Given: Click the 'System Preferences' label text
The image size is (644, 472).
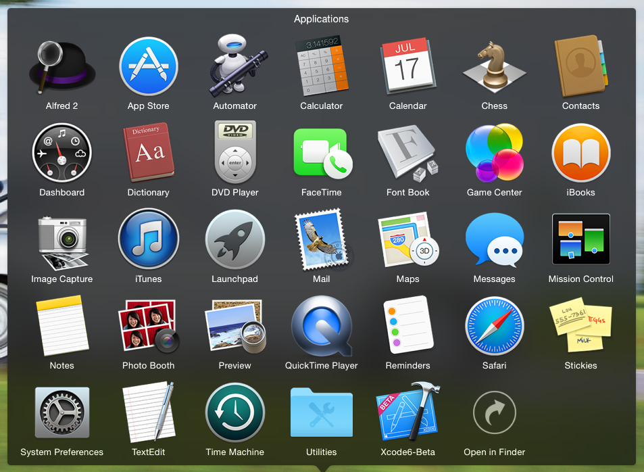Looking at the screenshot, I should coord(62,452).
